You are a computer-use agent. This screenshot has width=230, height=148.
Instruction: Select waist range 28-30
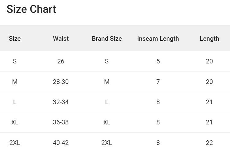(x=61, y=82)
